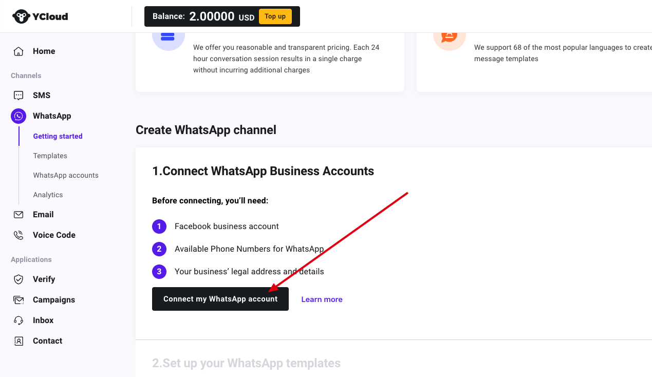Click the SMS speech bubble icon

18,96
